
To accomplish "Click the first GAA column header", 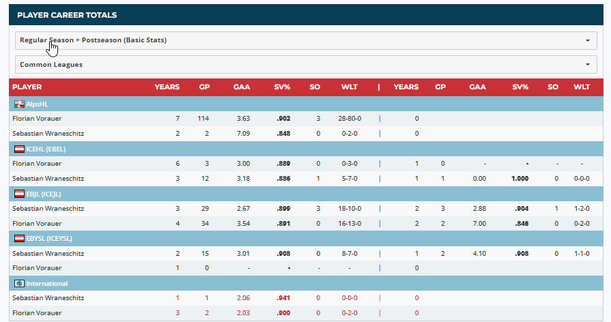I will tap(242, 87).
